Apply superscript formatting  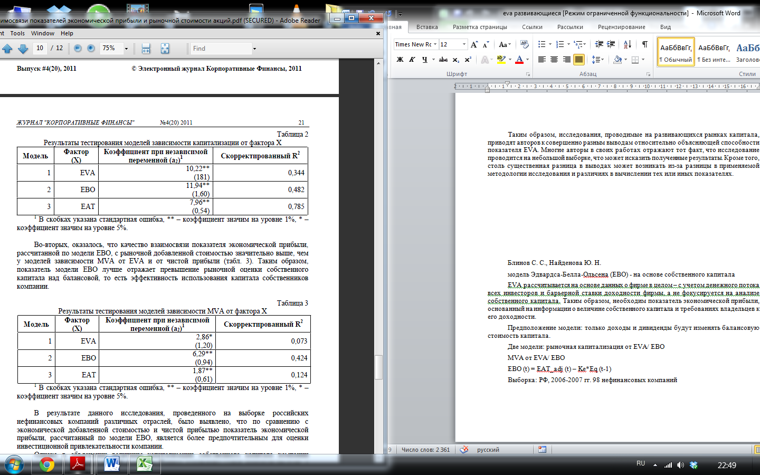(x=468, y=60)
